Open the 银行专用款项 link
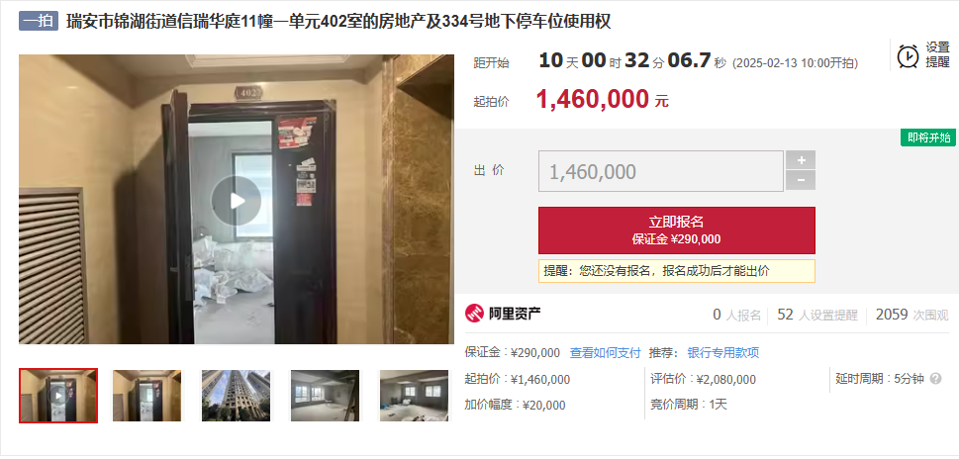Screen dimensions: 959x459 722,352
